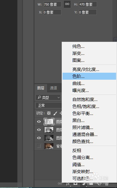117x188 pixels.
Task: Show the 背景 background layer
Action: point(39,146)
